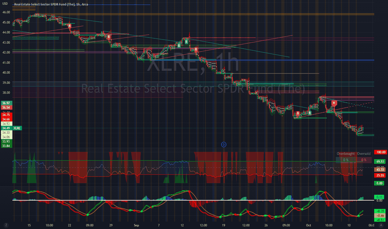Click the green -0.51 value label
Screen dimensions: 388x229
point(380,220)
